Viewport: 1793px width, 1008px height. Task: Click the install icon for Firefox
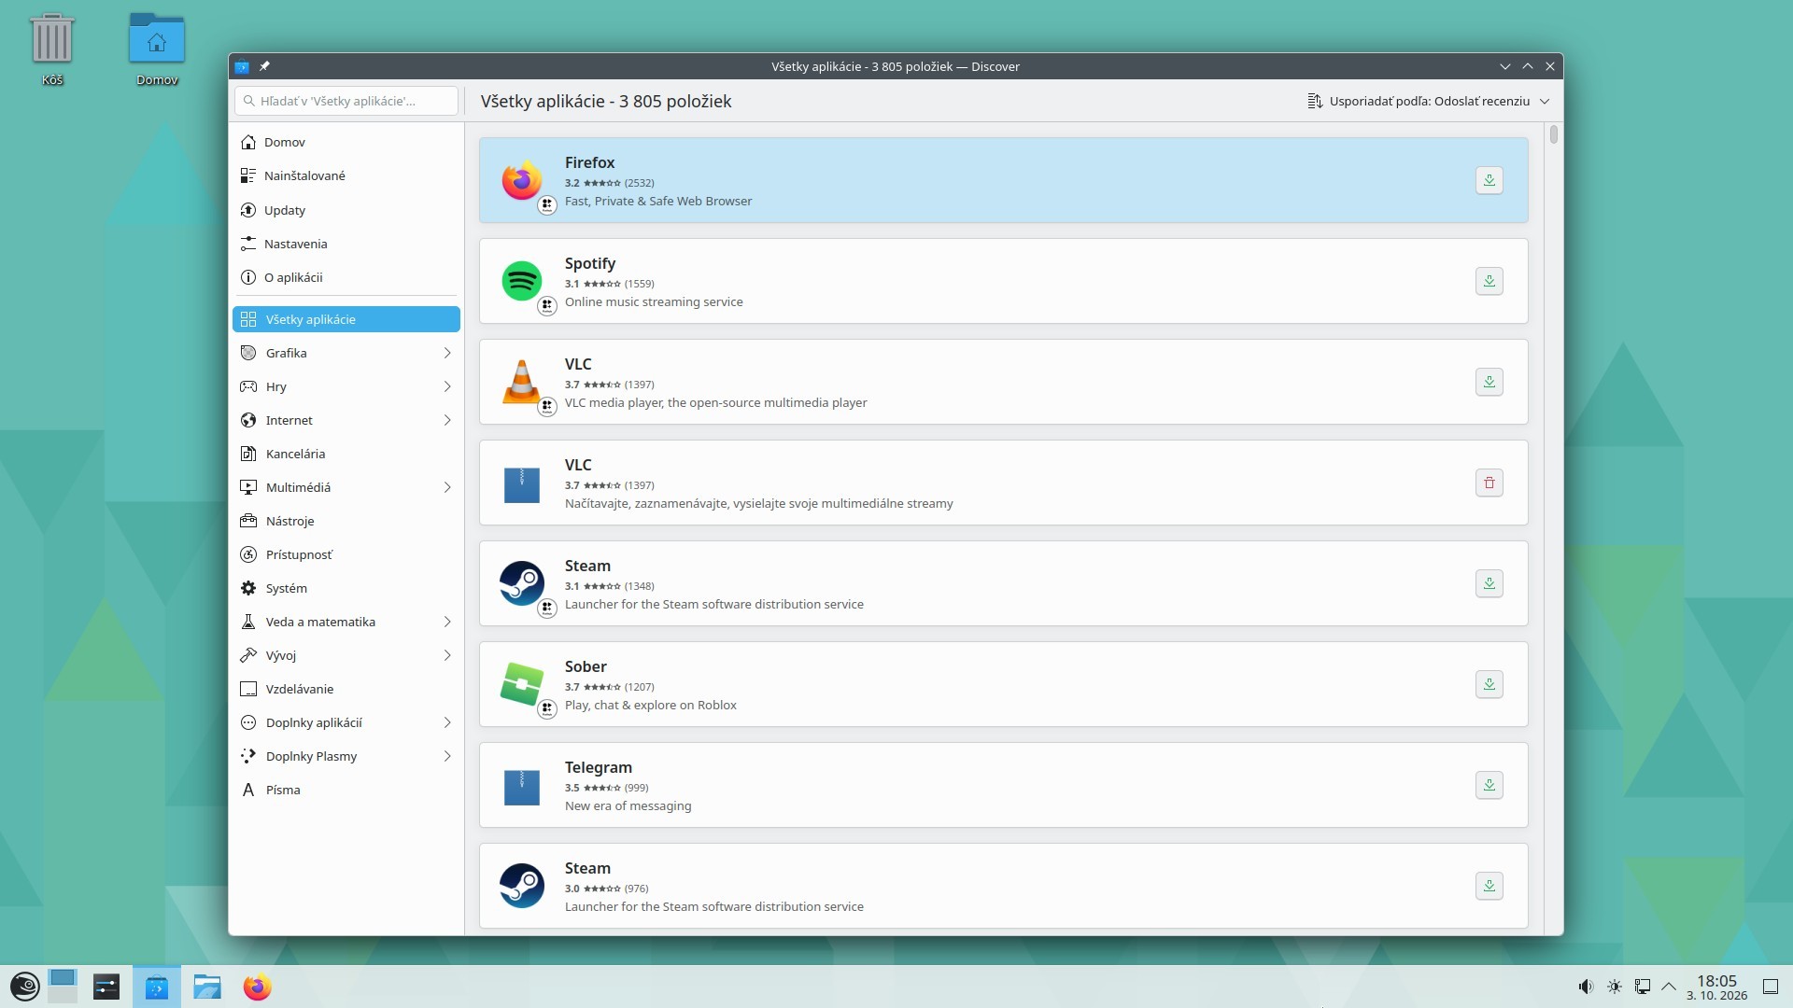click(1489, 180)
